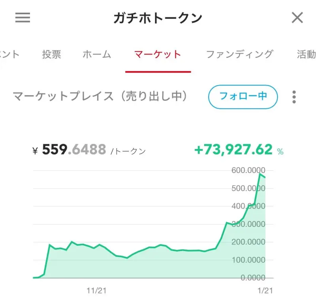
Task: Open the three-dot more options menu
Action: (294, 97)
